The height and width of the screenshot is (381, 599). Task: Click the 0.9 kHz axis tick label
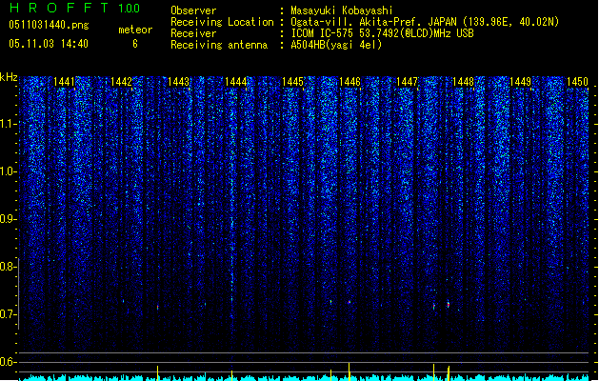coord(9,219)
